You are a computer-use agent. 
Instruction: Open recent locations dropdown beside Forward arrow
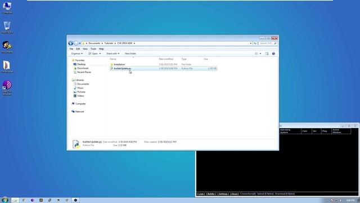(x=80, y=43)
